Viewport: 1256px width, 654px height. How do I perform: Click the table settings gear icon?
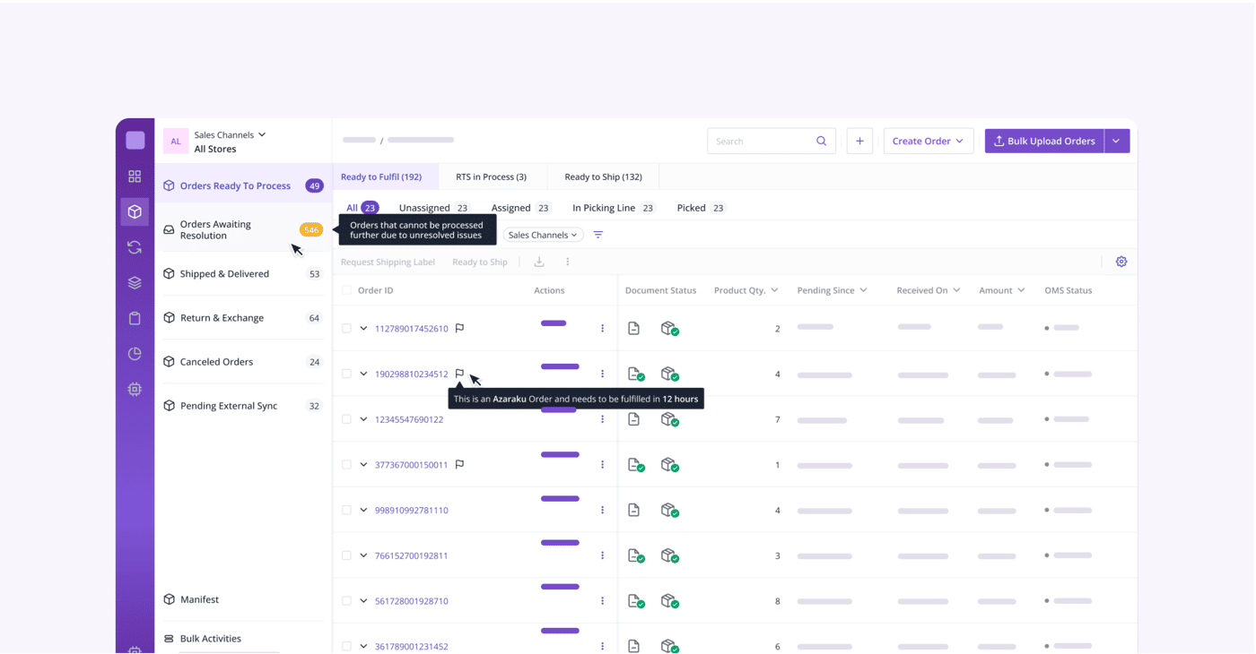pos(1121,262)
